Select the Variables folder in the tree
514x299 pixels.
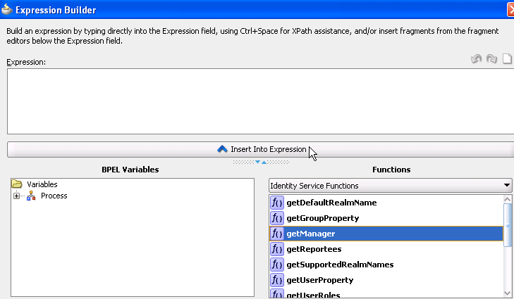click(42, 184)
